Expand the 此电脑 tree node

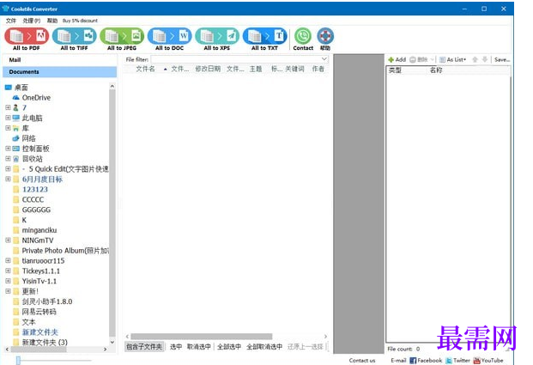click(9, 118)
